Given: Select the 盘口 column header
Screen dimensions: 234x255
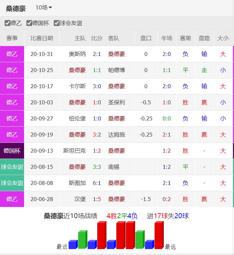Looking at the screenshot, I should point(146,38).
